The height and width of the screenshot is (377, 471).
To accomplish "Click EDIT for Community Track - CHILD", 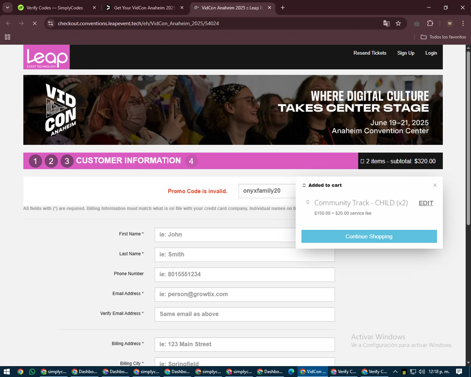I will click(x=426, y=203).
